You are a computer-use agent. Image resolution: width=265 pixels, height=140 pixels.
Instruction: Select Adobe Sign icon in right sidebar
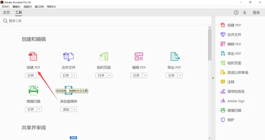tap(223, 101)
